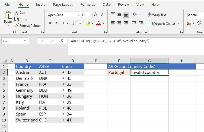Toggle italic formatting

click(56, 23)
